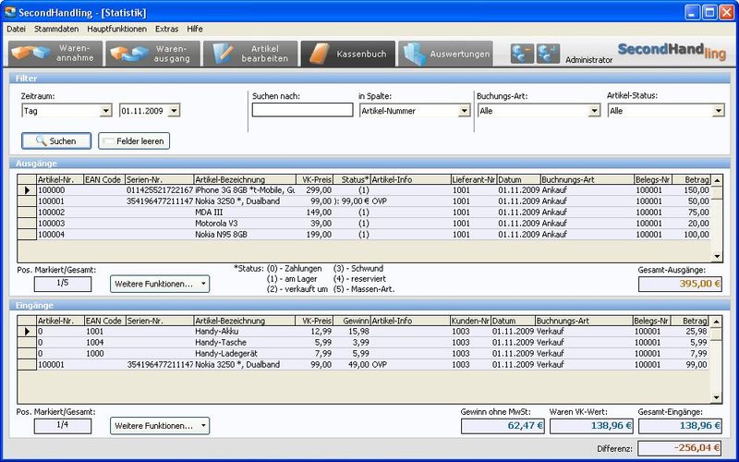The image size is (739, 462).
Task: Select row marker of Handy-Akku row
Action: tap(27, 332)
